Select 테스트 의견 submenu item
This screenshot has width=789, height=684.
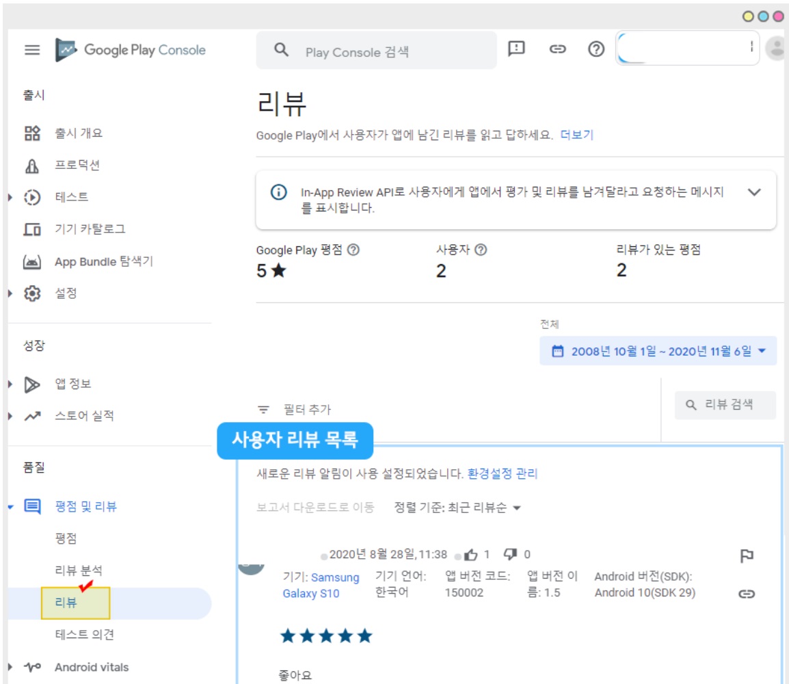[84, 635]
